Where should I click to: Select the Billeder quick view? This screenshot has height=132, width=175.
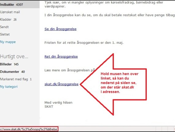(9, 64)
